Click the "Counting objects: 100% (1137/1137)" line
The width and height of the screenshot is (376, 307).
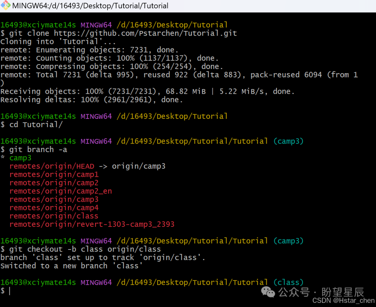[x=109, y=58]
